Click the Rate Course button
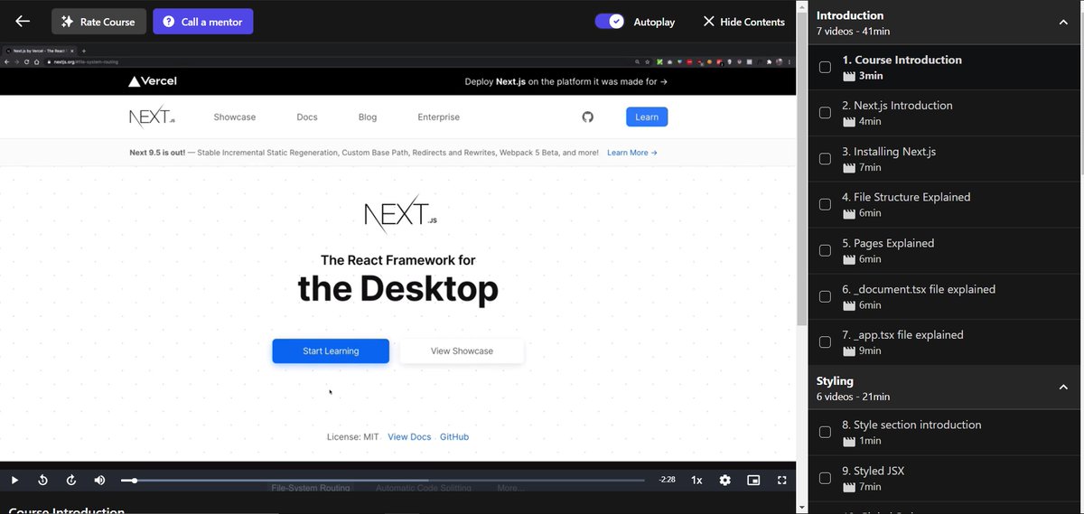 point(98,22)
